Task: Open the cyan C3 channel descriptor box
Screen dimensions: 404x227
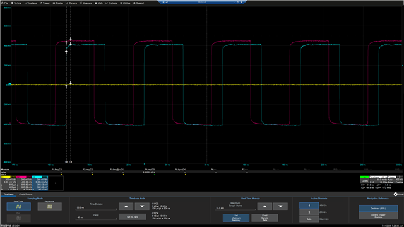Action: click(40, 183)
